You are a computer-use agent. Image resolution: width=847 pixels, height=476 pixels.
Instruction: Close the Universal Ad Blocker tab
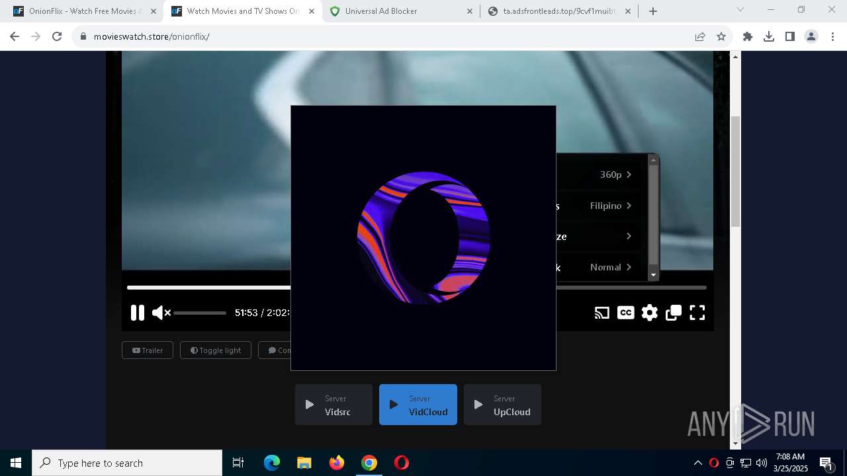[470, 11]
